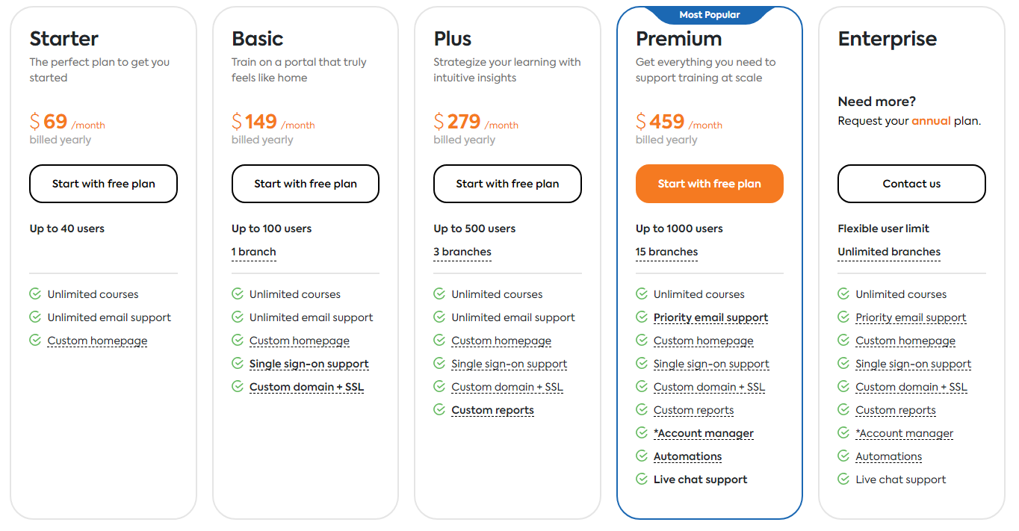The width and height of the screenshot is (1019, 531).
Task: Start free plan under Plus tier
Action: click(507, 184)
